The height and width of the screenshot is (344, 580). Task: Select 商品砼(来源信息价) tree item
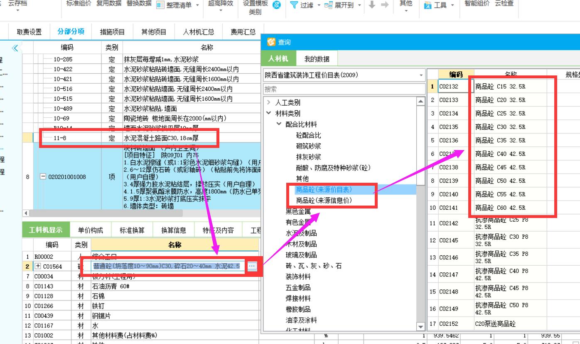[x=324, y=200]
